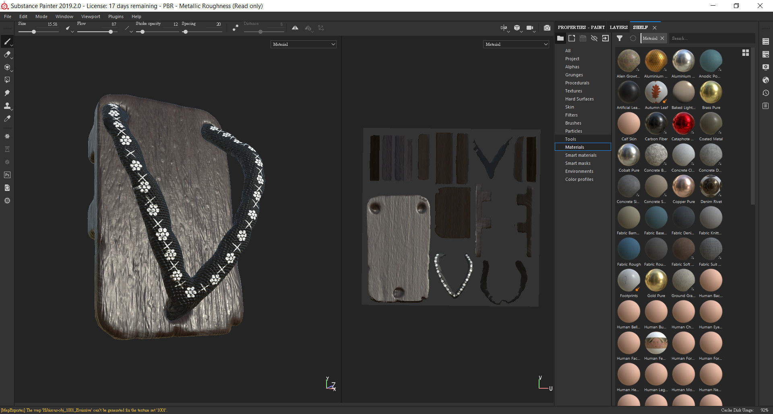Open the File menu
This screenshot has height=414, width=773.
[x=8, y=16]
